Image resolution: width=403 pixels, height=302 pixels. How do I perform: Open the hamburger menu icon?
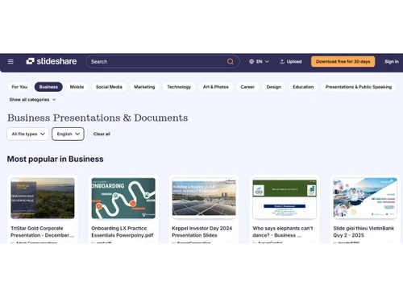pyautogui.click(x=10, y=61)
